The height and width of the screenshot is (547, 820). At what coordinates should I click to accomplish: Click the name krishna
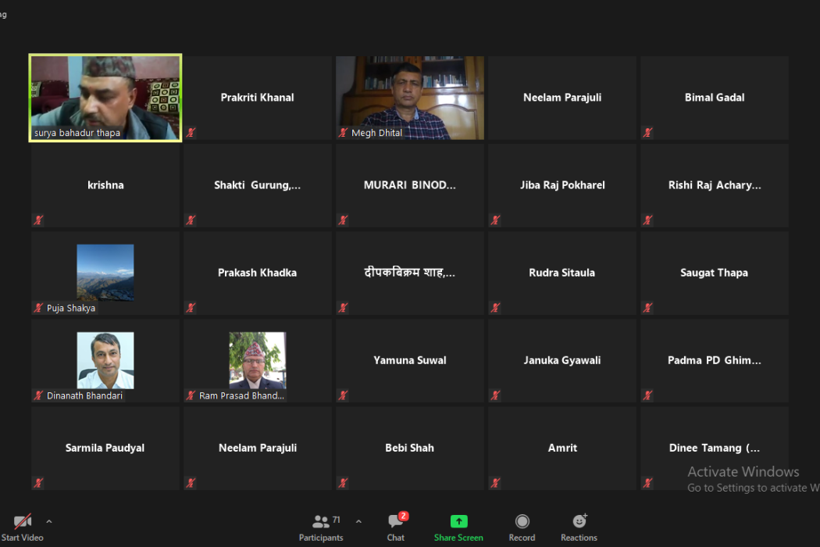[105, 184]
